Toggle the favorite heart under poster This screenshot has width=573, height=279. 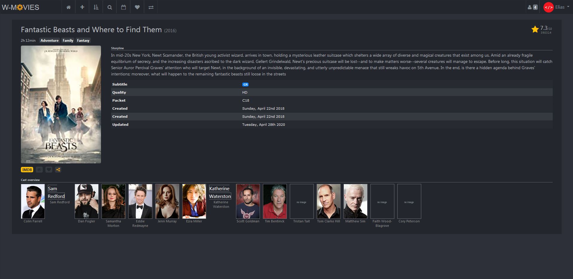pyautogui.click(x=49, y=170)
